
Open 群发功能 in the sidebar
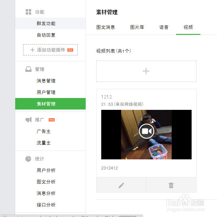[50, 23]
